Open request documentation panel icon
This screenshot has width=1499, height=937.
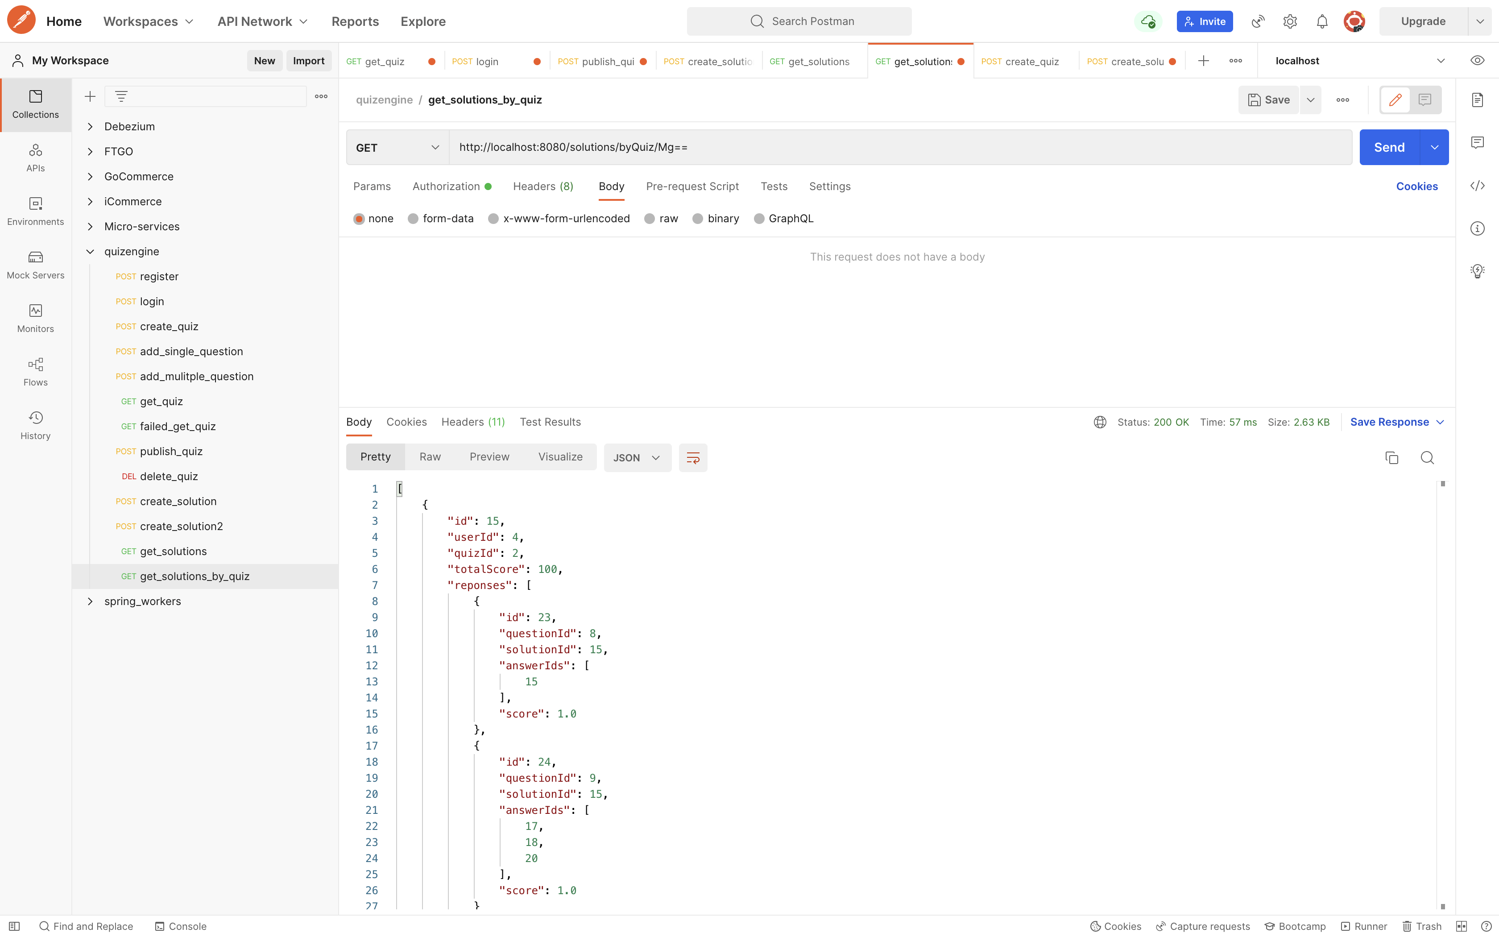[x=1477, y=100]
